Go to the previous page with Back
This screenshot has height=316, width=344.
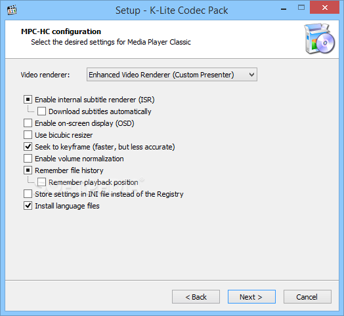(196, 297)
